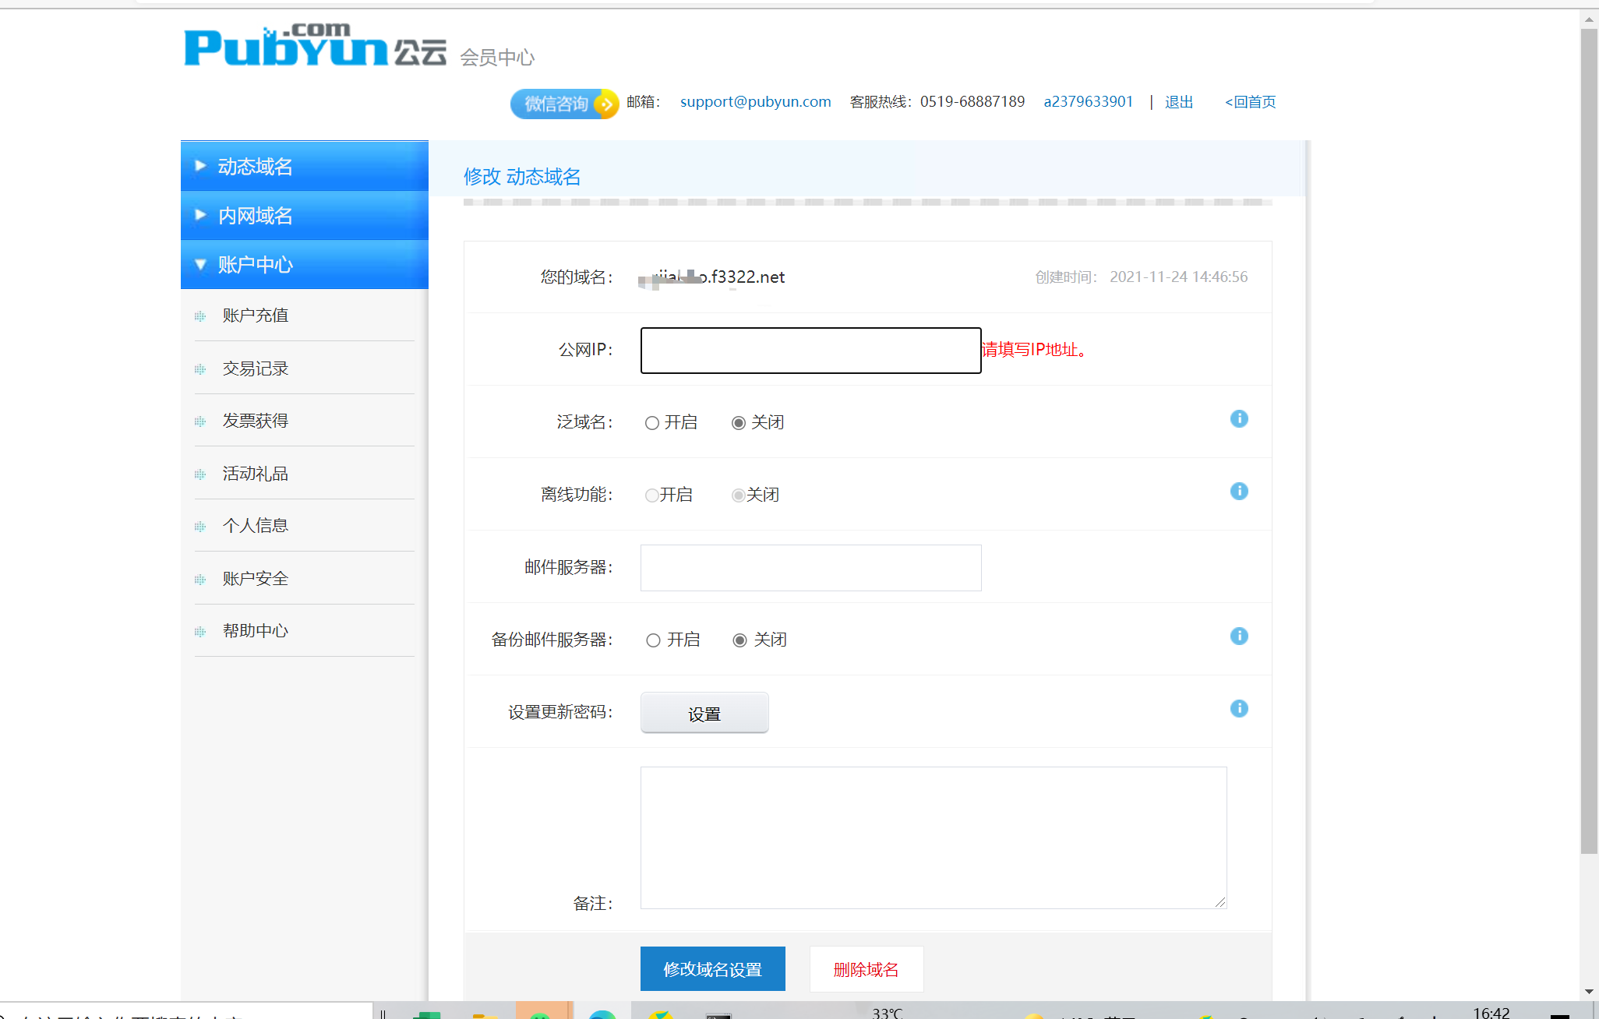This screenshot has width=1599, height=1019.
Task: Select 关闭 radio for 泛域名
Action: [x=738, y=423]
